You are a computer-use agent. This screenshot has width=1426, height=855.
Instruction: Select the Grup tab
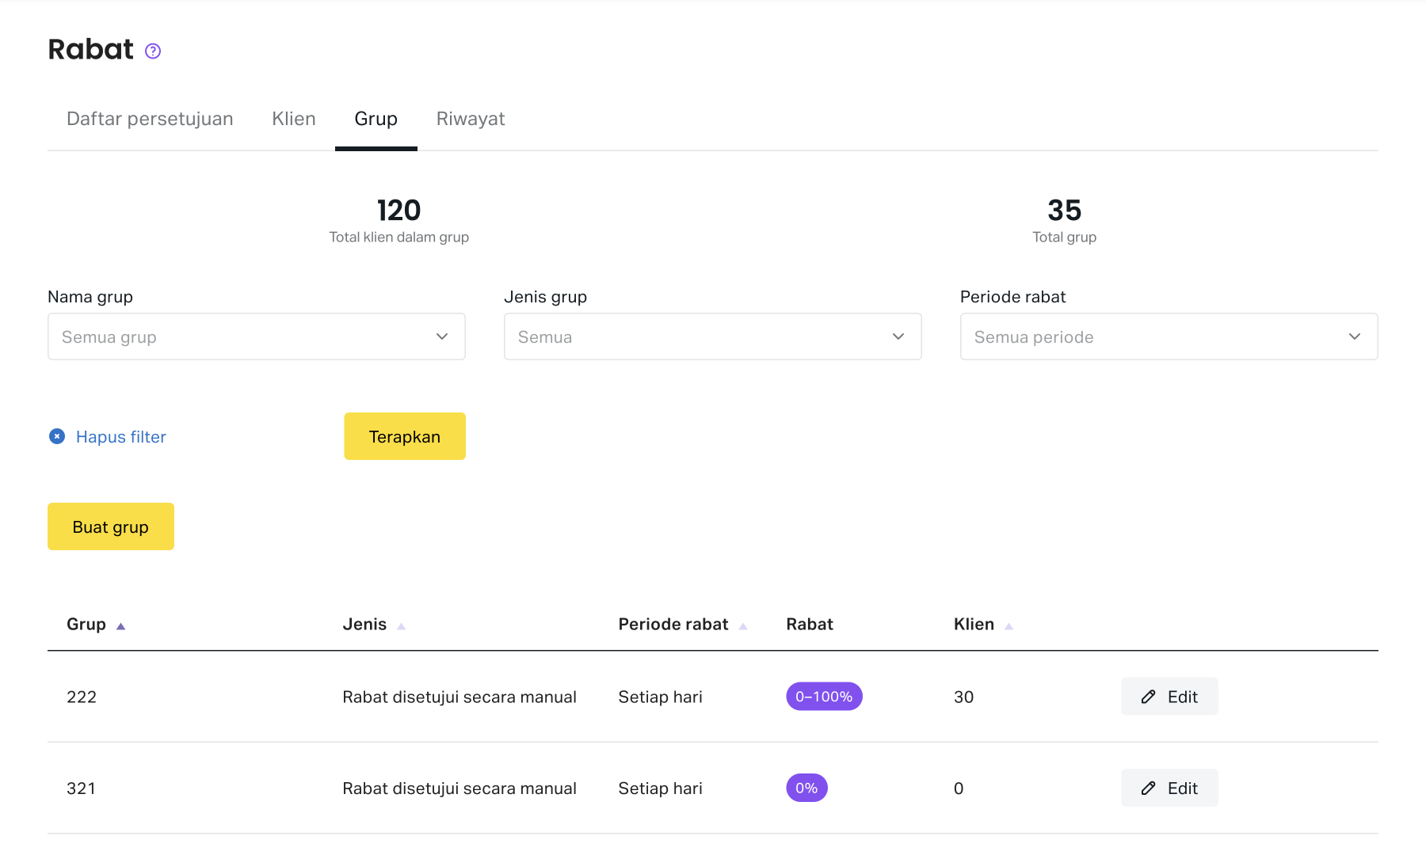376,119
